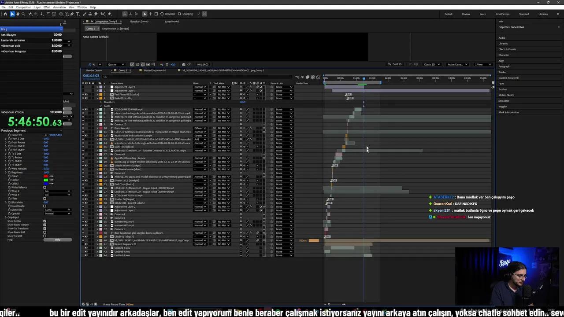This screenshot has width=564, height=317.
Task: Open the Graph Editor icon in timeline
Action: click(318, 77)
